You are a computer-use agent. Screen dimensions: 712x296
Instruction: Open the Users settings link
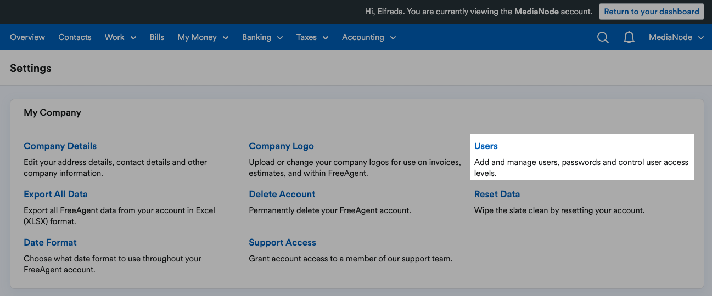(x=486, y=146)
